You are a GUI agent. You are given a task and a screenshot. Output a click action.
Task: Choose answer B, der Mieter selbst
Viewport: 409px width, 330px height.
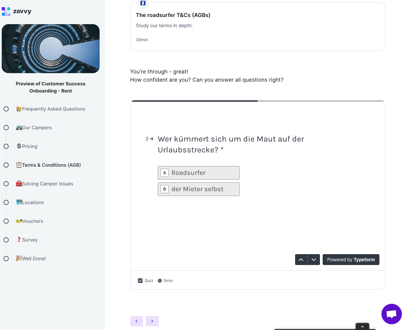(199, 189)
